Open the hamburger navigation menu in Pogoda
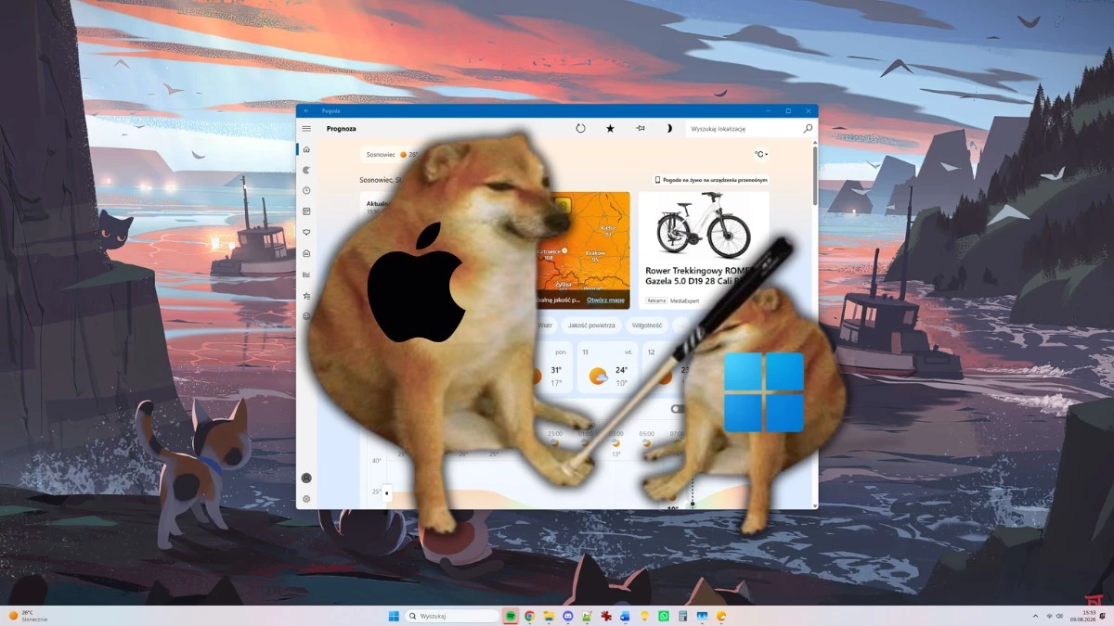The image size is (1114, 626). [306, 129]
